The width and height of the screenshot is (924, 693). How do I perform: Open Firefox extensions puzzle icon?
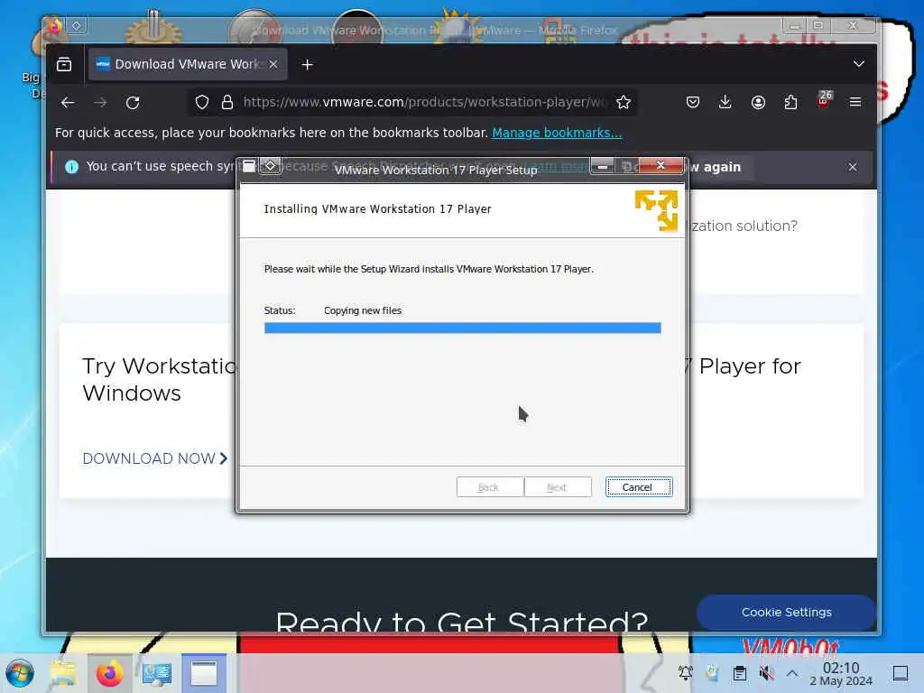[790, 103]
